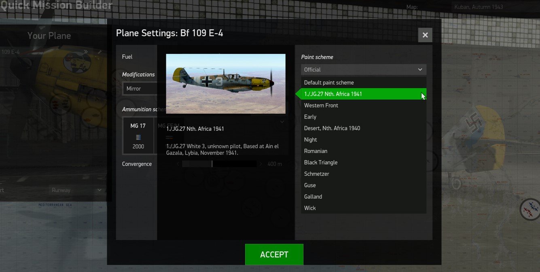Screen dimensions: 540x272
Task: Select the Wick paint scheme
Action: pyautogui.click(x=364, y=208)
